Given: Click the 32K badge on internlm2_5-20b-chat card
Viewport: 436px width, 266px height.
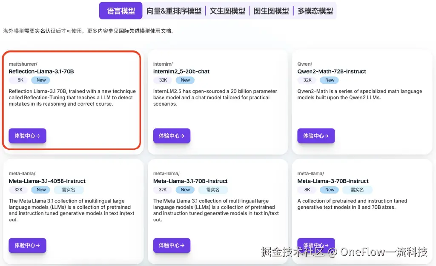Looking at the screenshot, I should click(163, 80).
